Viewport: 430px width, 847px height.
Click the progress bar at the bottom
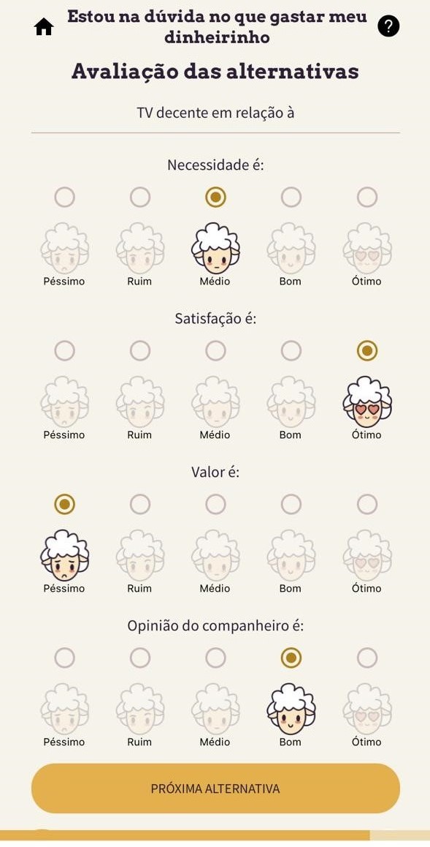click(215, 835)
